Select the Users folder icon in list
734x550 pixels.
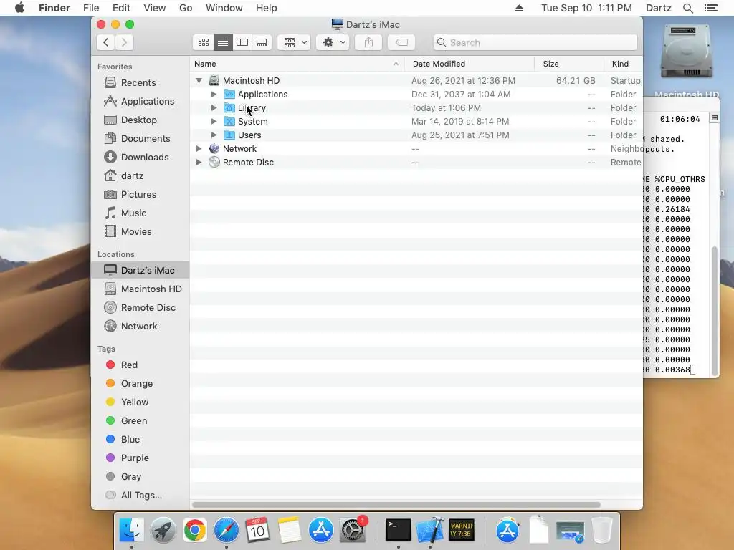click(x=229, y=135)
